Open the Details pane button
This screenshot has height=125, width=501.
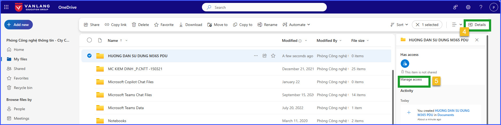(x=477, y=25)
